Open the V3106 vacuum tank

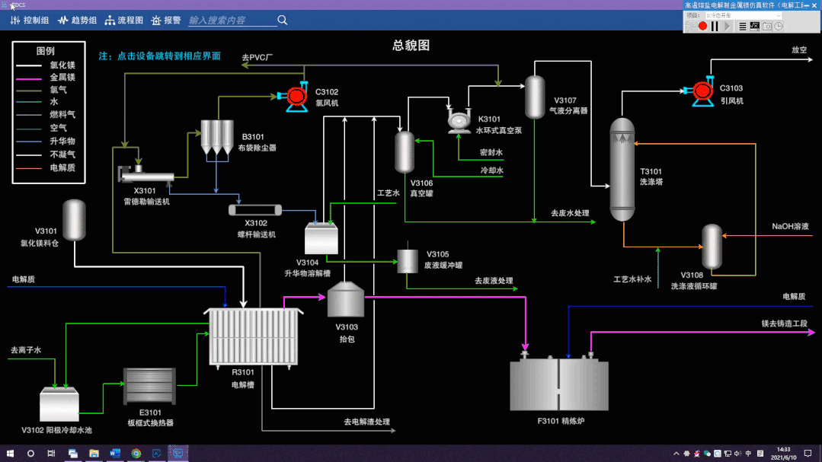pos(405,152)
